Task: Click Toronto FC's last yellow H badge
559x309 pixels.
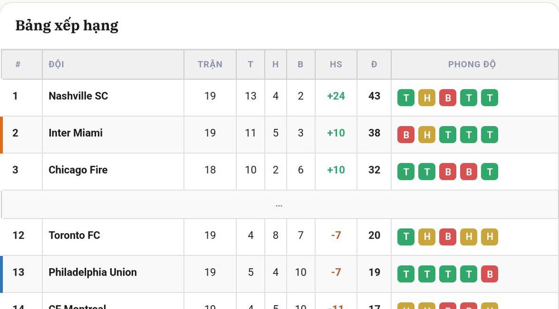Action: pyautogui.click(x=490, y=237)
